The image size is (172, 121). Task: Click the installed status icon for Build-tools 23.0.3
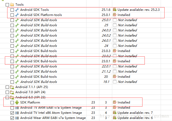tap(115, 51)
